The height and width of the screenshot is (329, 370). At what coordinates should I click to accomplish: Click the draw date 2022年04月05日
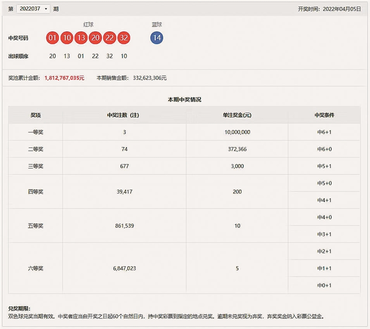342,9
